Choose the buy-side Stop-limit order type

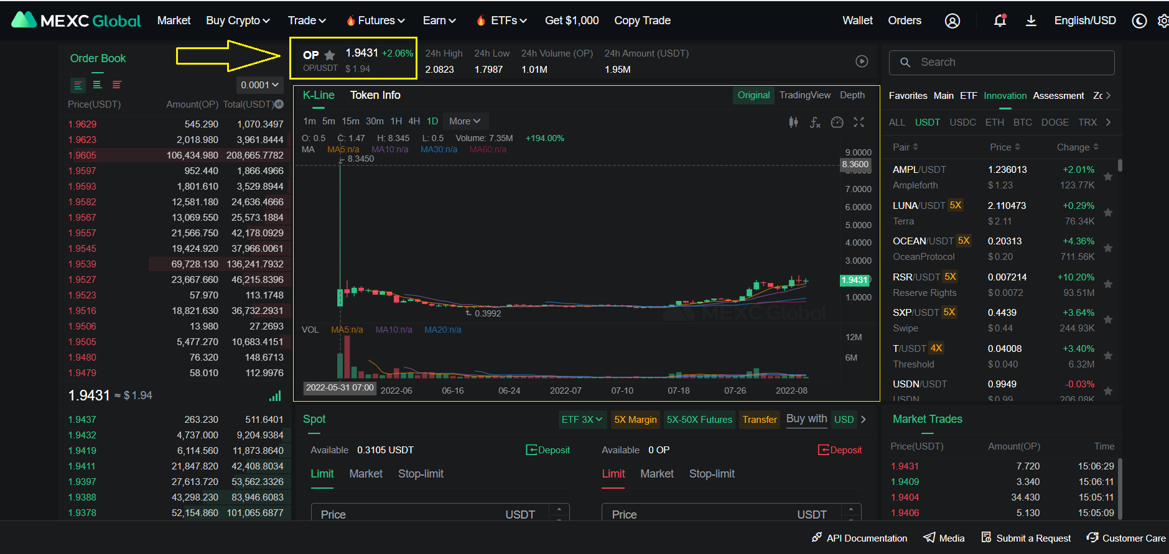421,474
